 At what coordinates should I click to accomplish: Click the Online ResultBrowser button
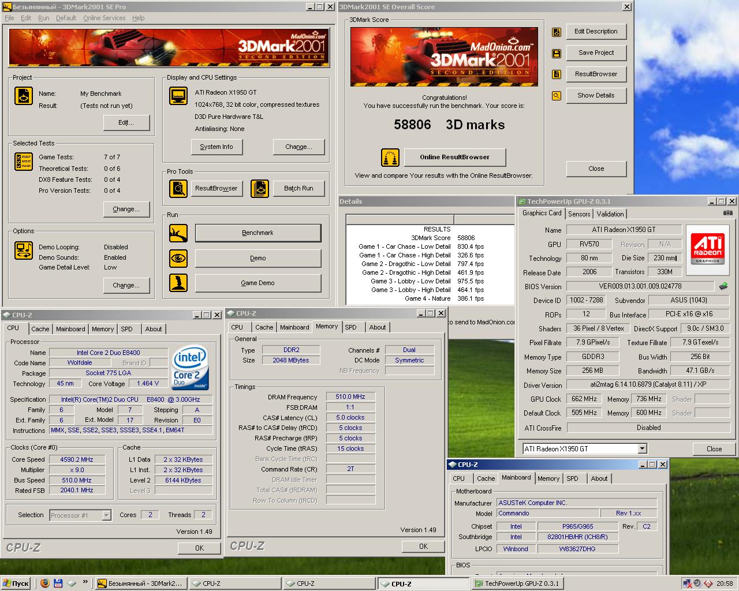(x=455, y=157)
